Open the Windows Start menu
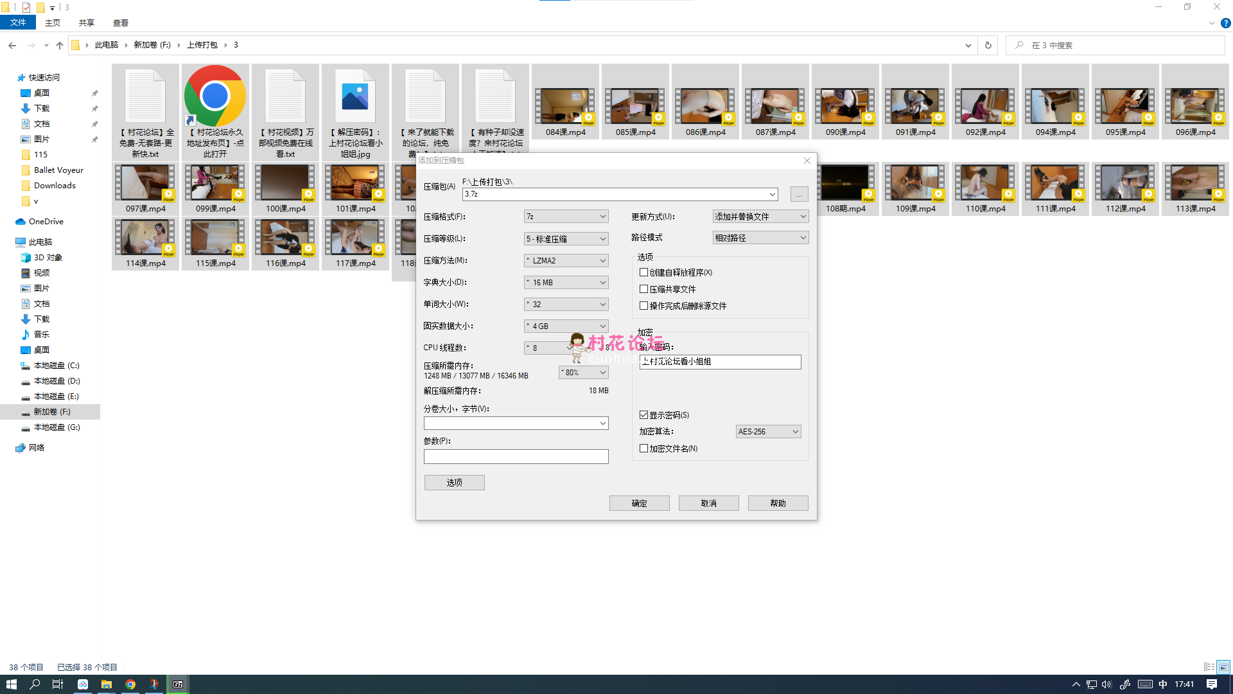 (x=11, y=684)
